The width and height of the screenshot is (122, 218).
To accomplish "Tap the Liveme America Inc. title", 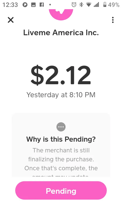I will point(61,32).
